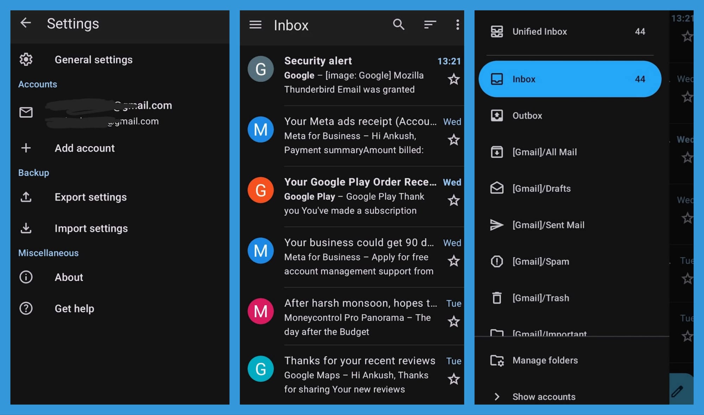
Task: Open General settings
Action: point(94,59)
